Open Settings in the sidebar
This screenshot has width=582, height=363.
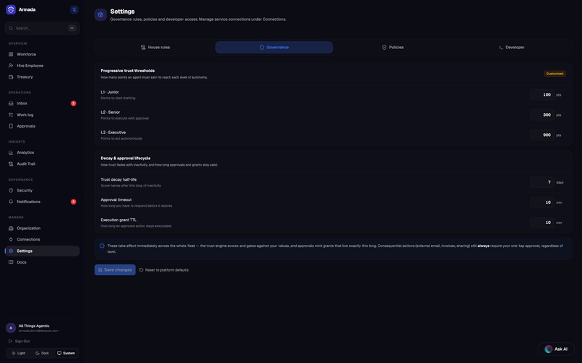[x=43, y=251]
